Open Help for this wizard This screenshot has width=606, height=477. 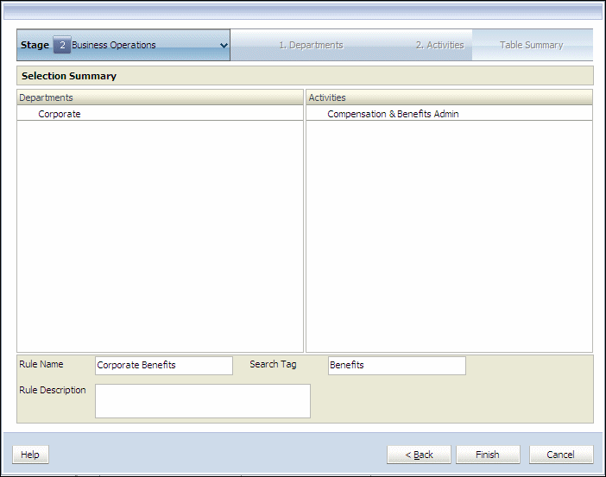[x=30, y=455]
